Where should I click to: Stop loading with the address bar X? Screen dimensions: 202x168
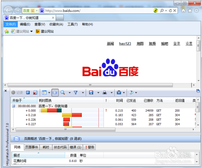175,11
